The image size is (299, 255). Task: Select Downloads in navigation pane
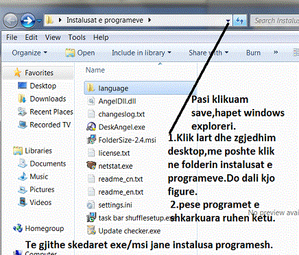coord(48,99)
